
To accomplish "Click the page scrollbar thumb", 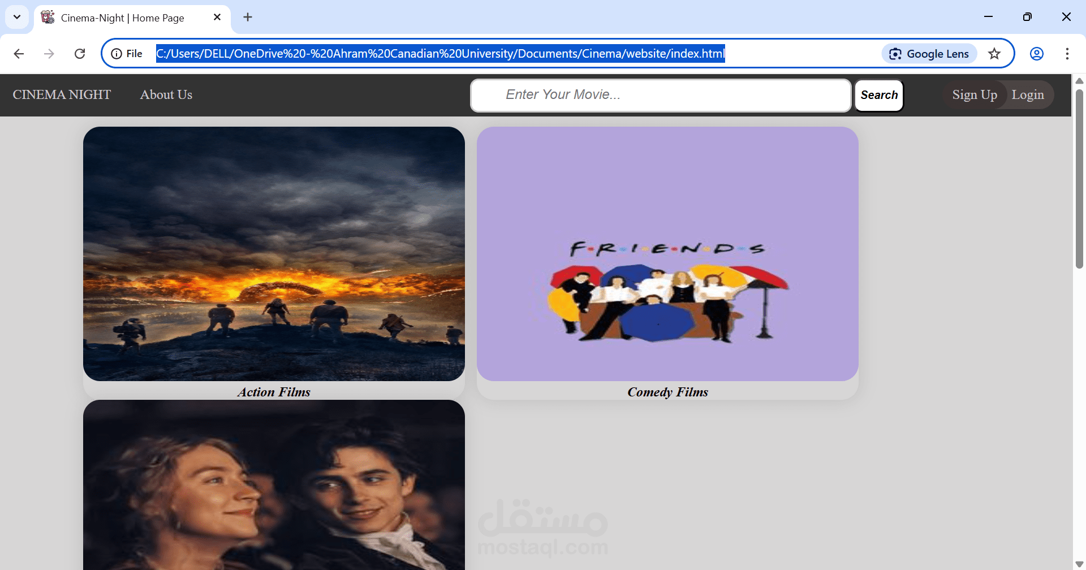I will 1079,178.
